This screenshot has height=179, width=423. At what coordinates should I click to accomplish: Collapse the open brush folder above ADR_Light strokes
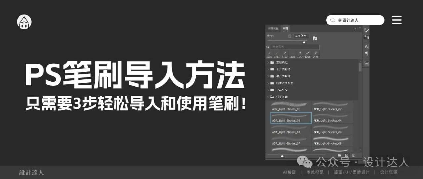[268, 97]
